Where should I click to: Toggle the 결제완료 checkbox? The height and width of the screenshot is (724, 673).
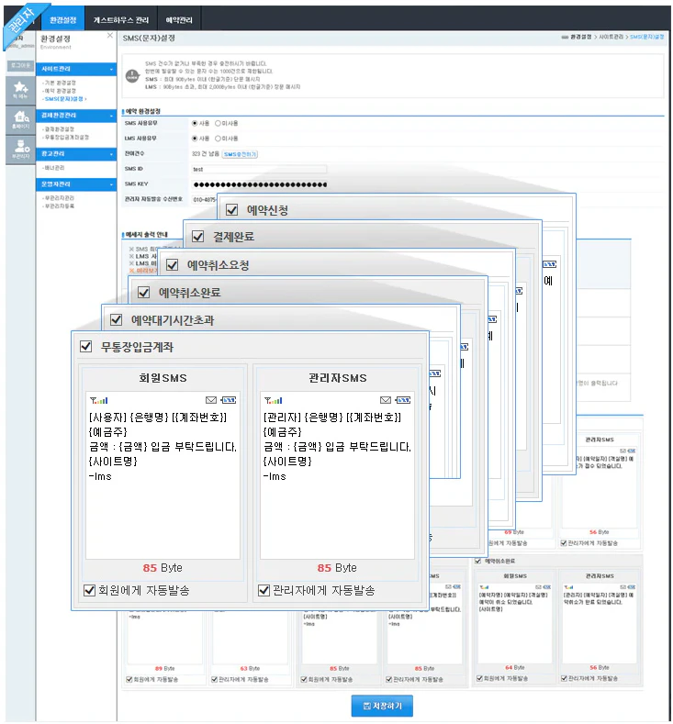coord(198,237)
